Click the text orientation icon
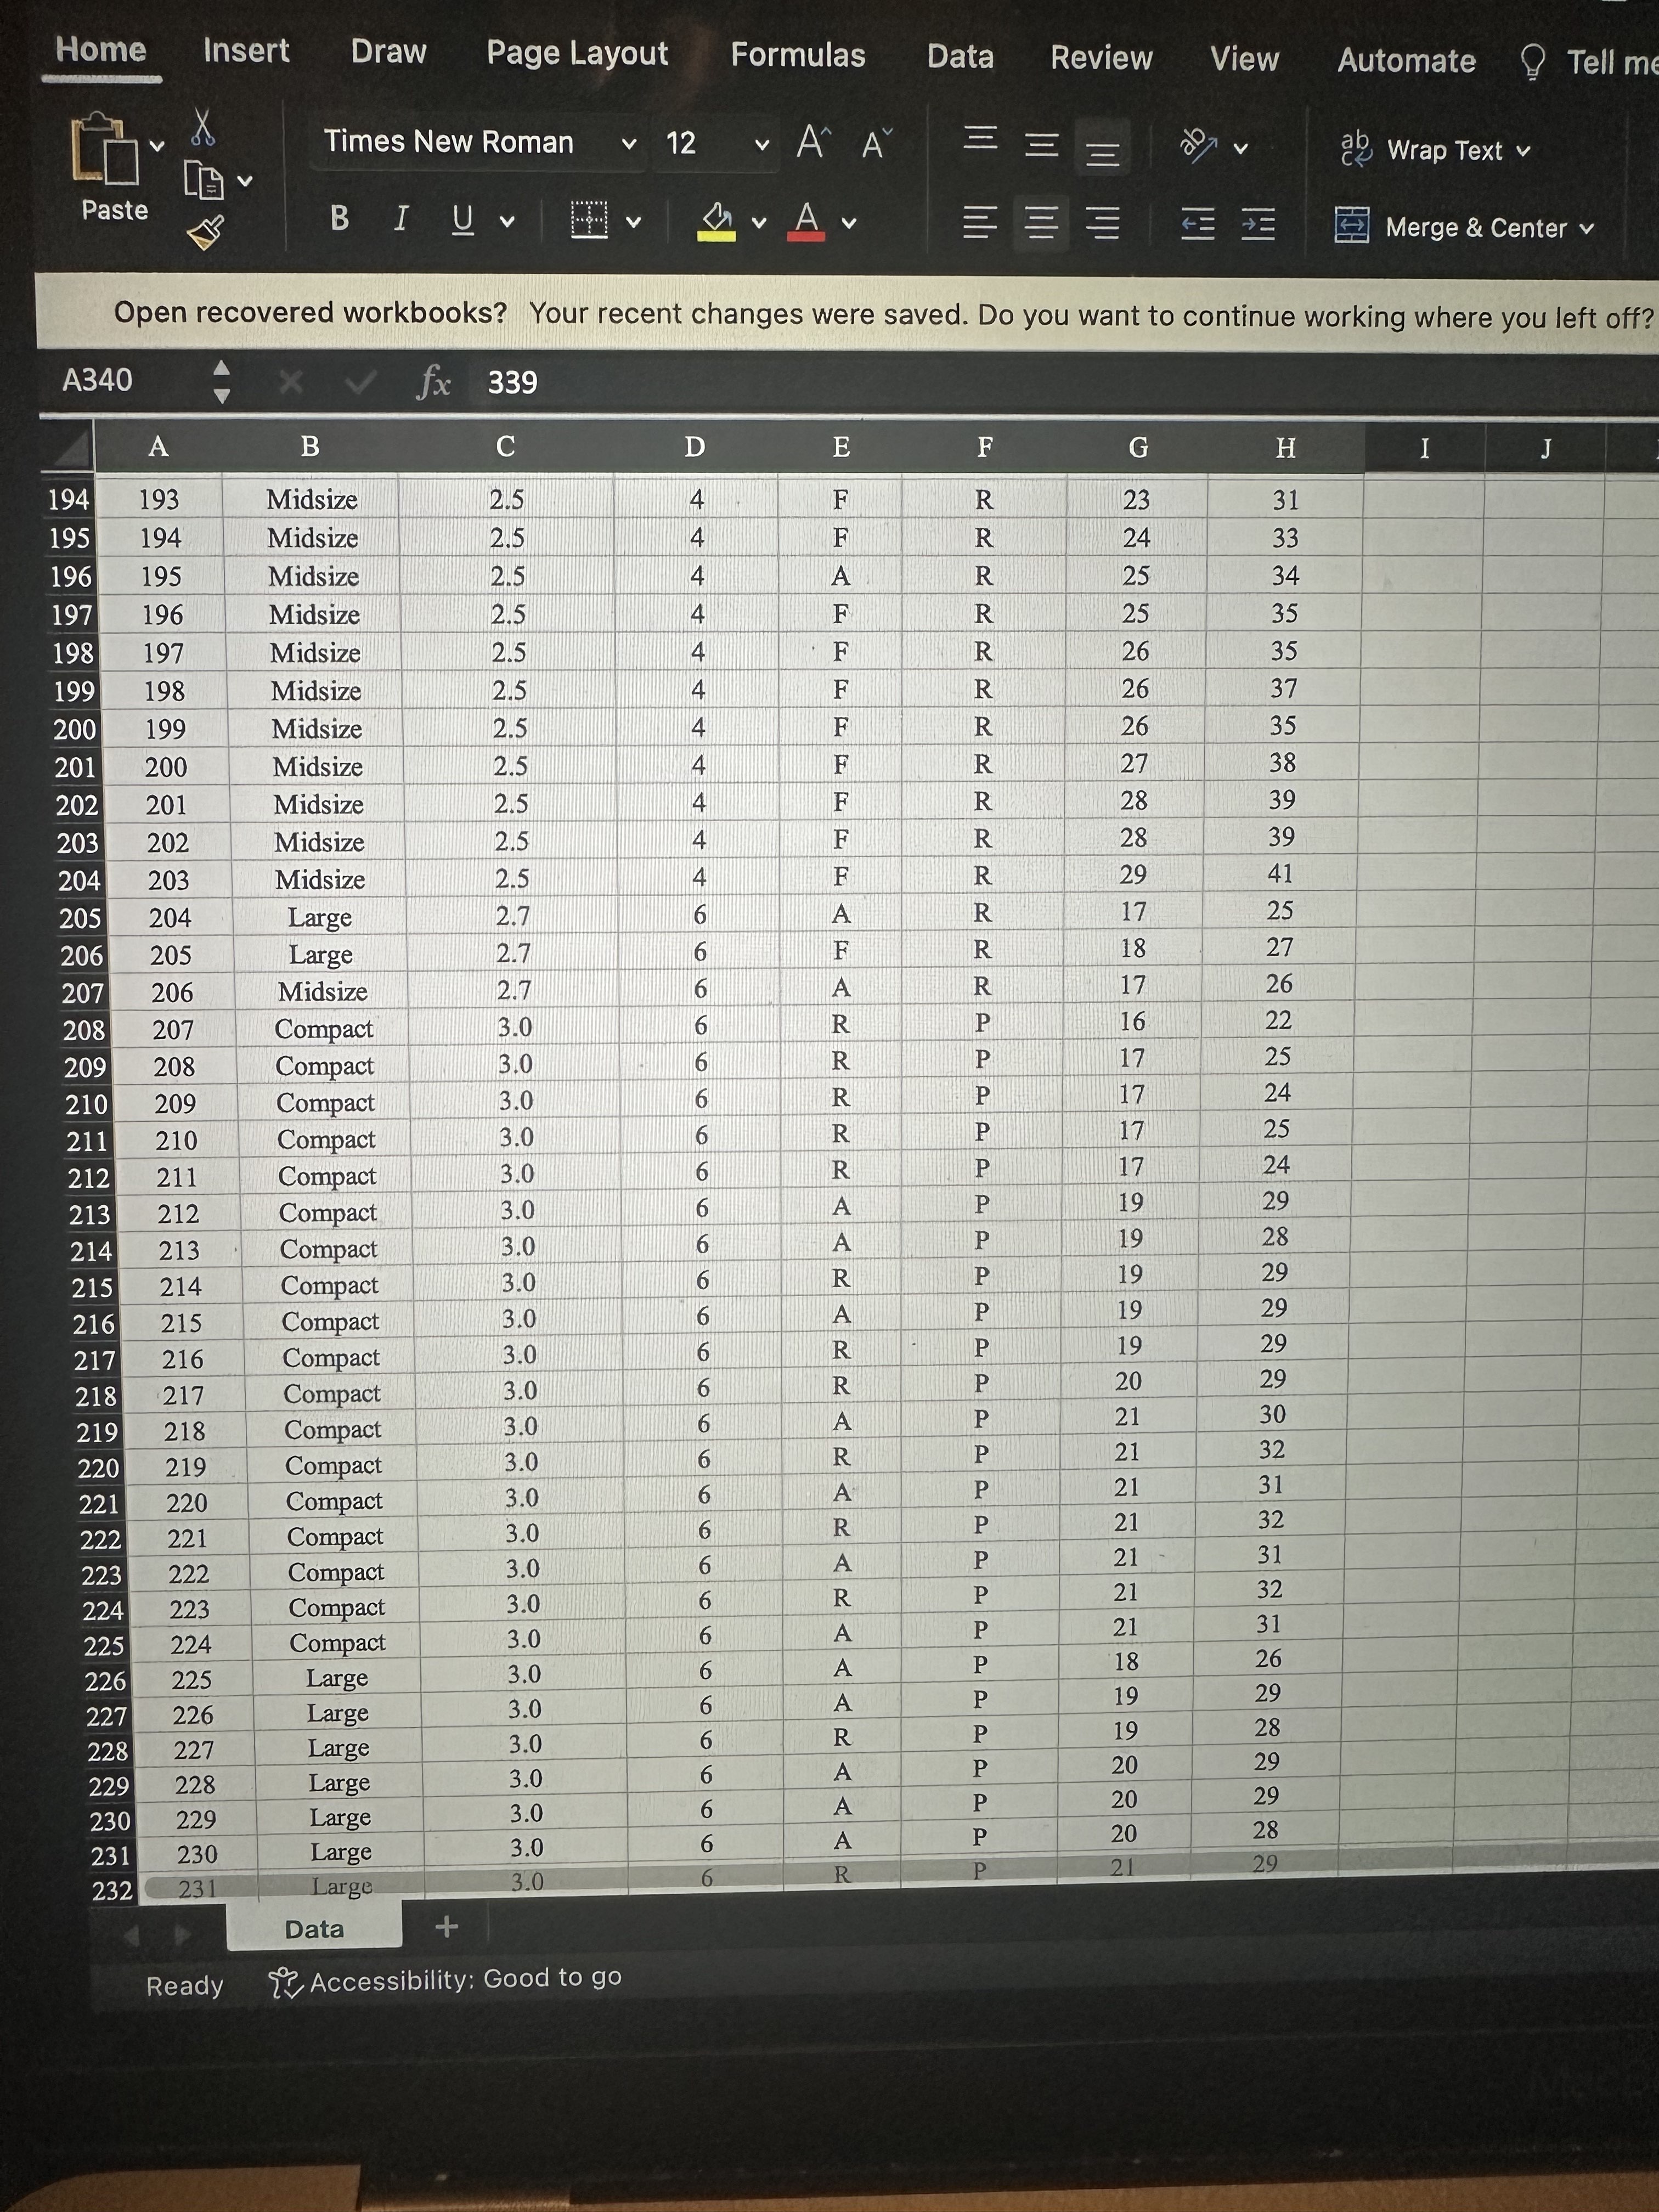Viewport: 1659px width, 2212px height. (1198, 146)
